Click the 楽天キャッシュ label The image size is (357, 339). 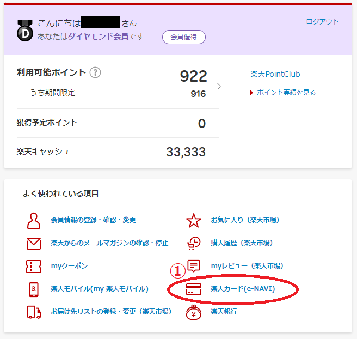[x=43, y=152]
